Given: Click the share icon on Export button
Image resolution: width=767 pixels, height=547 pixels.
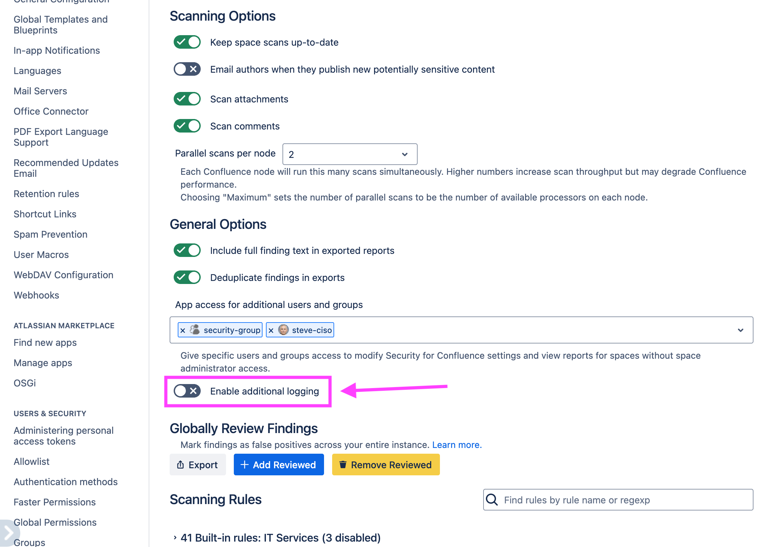Looking at the screenshot, I should 180,465.
